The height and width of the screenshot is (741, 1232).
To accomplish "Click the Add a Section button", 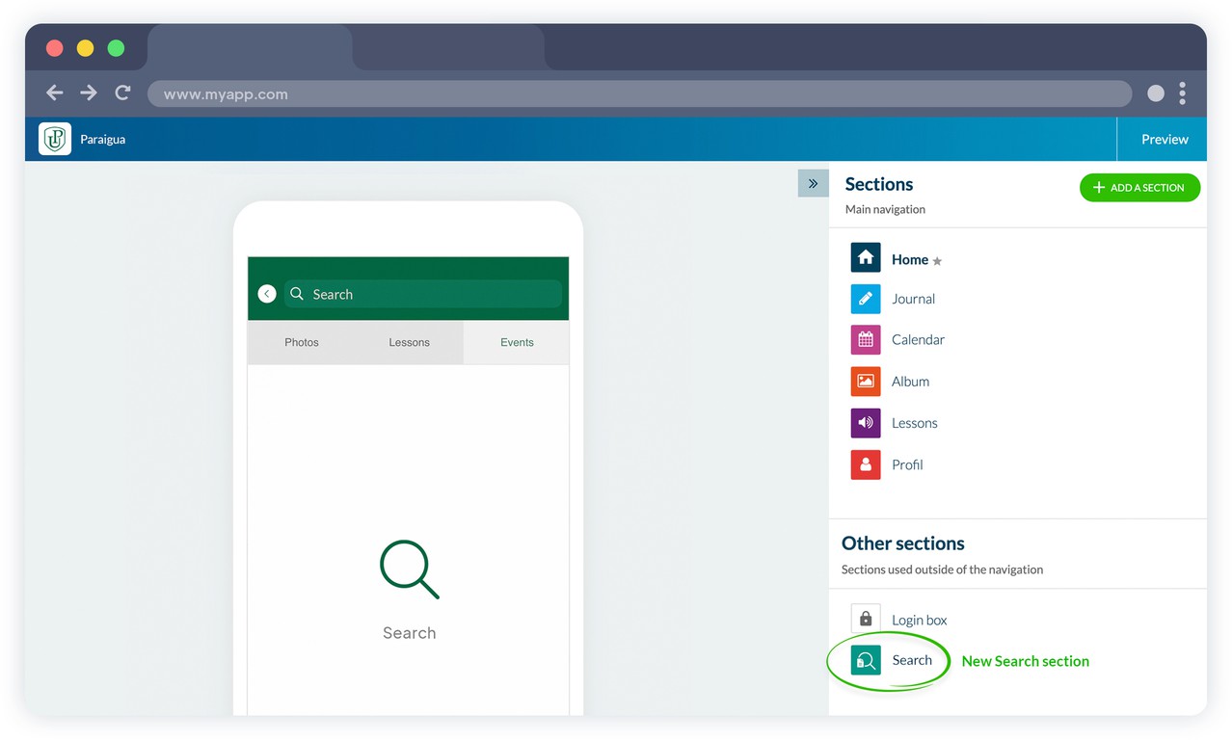I will pyautogui.click(x=1138, y=188).
